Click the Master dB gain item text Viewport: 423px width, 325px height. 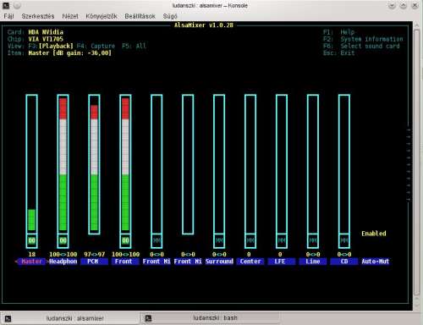[x=70, y=53]
